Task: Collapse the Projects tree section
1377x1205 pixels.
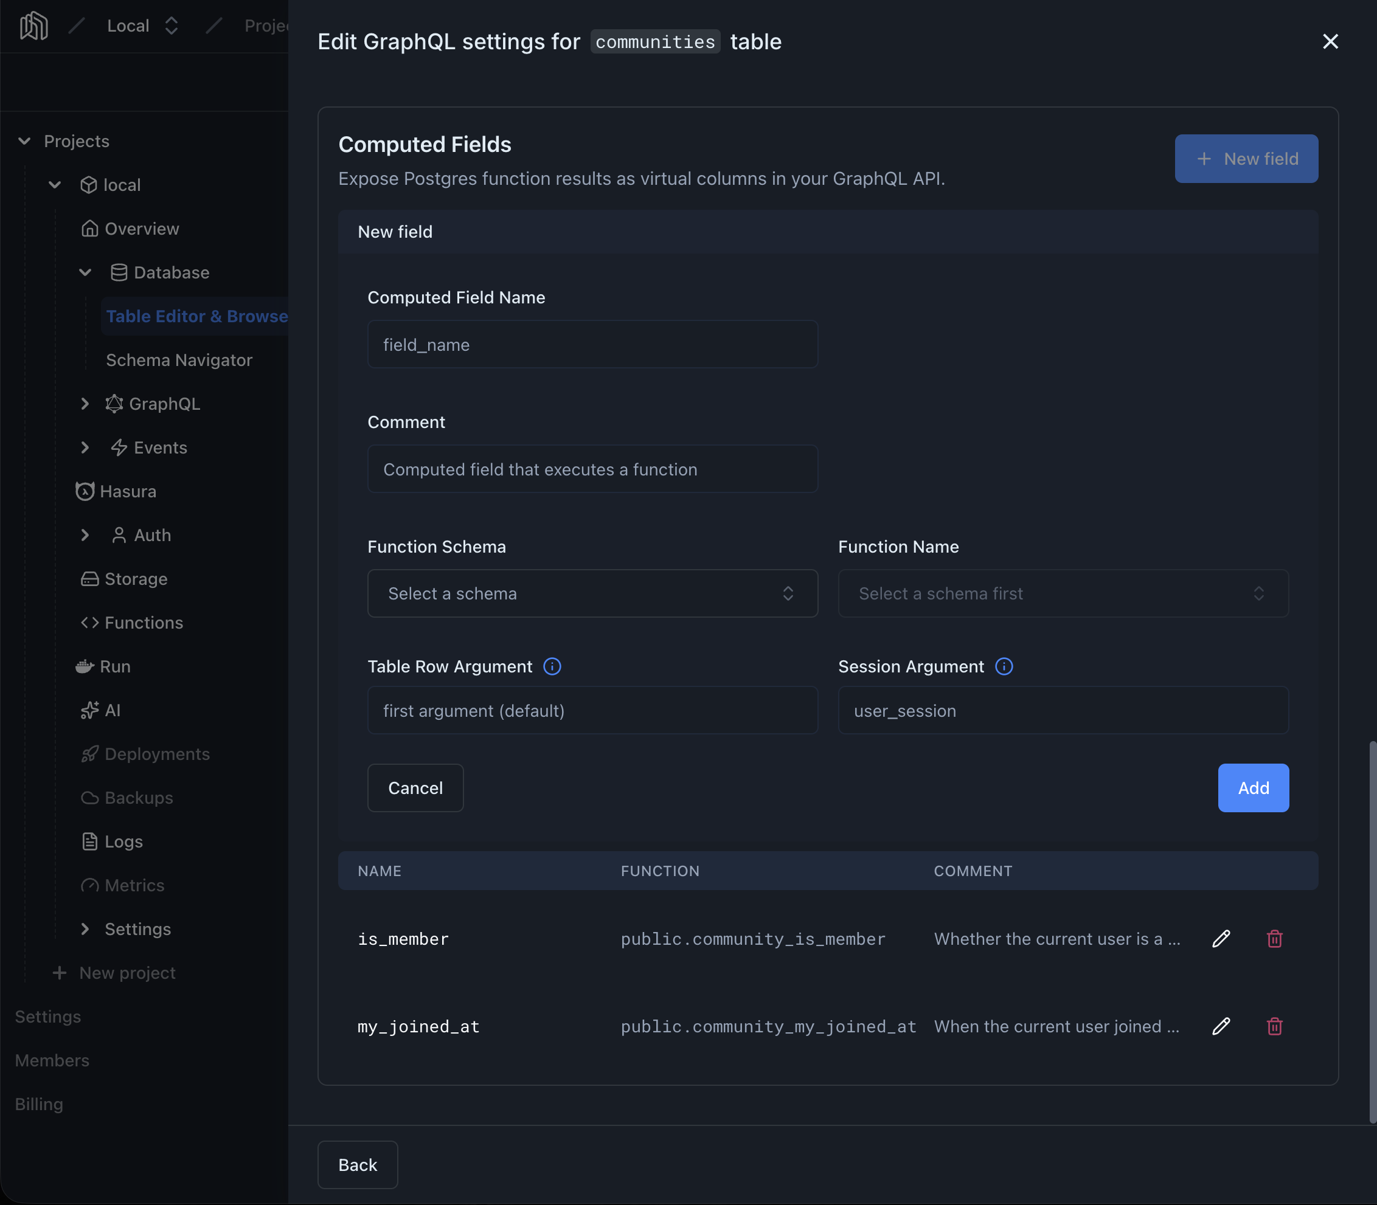Action: click(x=24, y=141)
